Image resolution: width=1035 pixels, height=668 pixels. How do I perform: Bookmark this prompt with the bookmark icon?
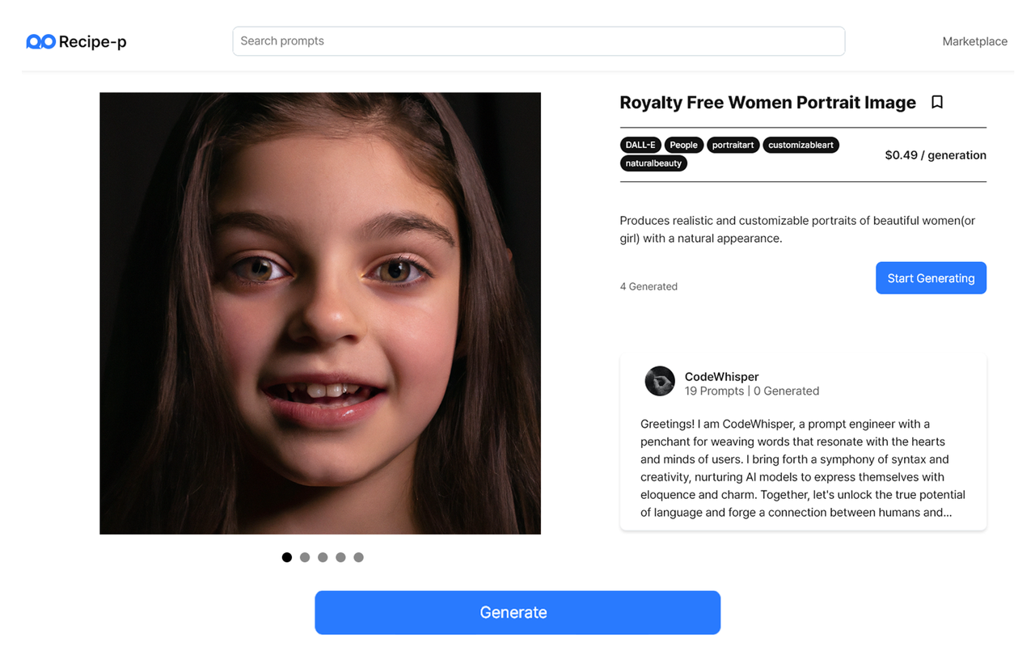tap(937, 102)
